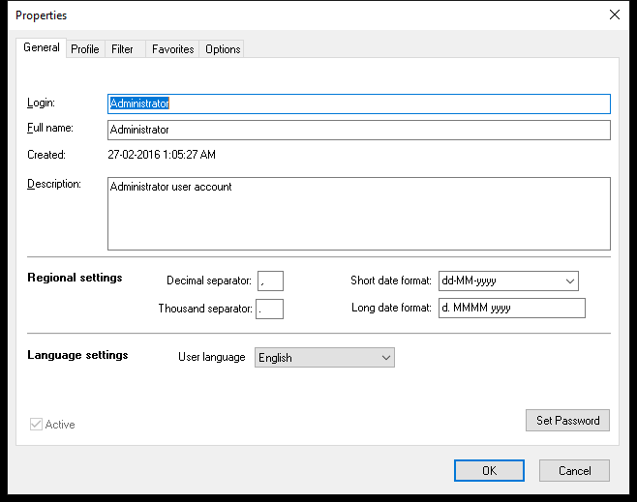Click the Cancel button
The height and width of the screenshot is (502, 637).
574,471
